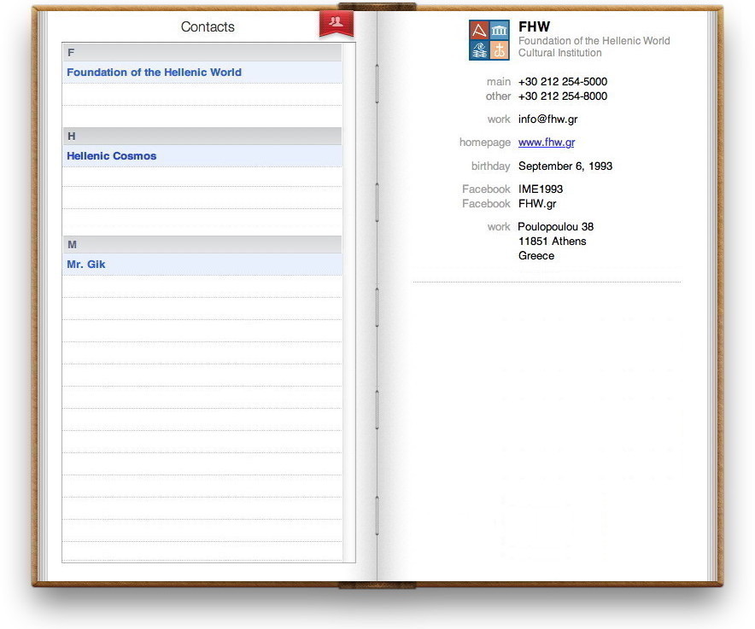
Task: Select the Mr. Gik contact
Action: [202, 265]
